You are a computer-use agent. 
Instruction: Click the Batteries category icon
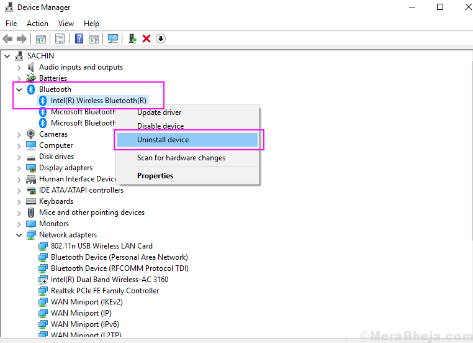tap(31, 78)
